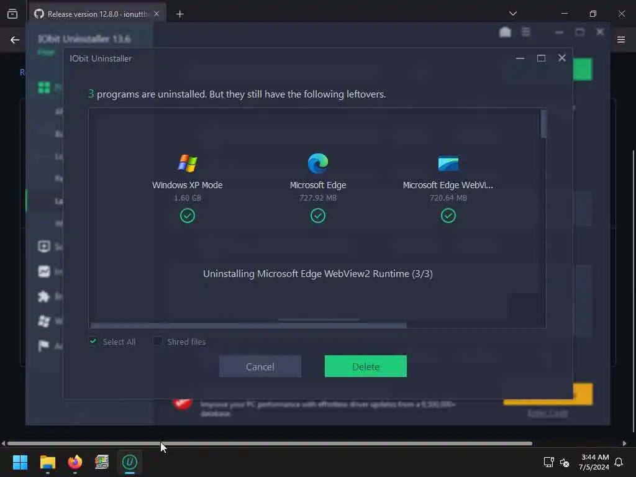
Task: Enable the Shred files checkbox
Action: tap(157, 341)
